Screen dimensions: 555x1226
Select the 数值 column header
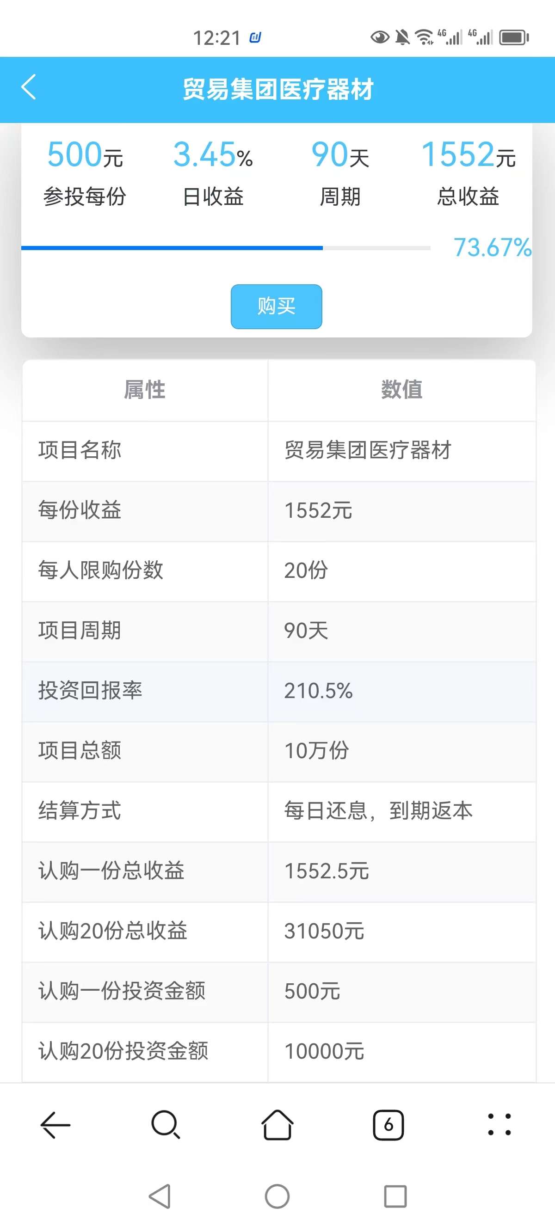tap(401, 390)
